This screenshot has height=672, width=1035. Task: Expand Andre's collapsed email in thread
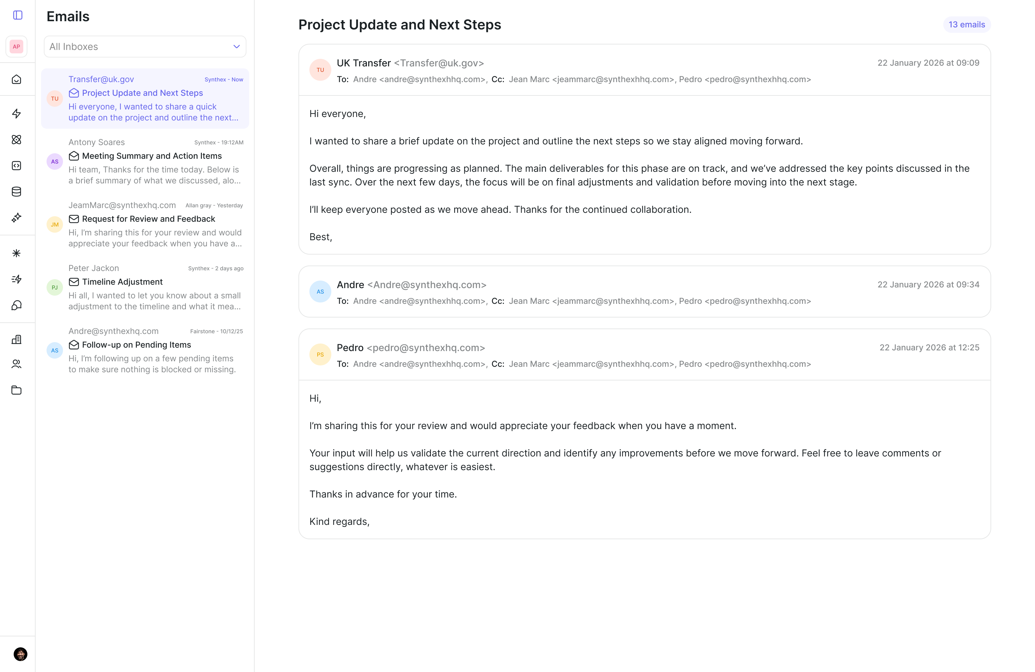click(644, 292)
